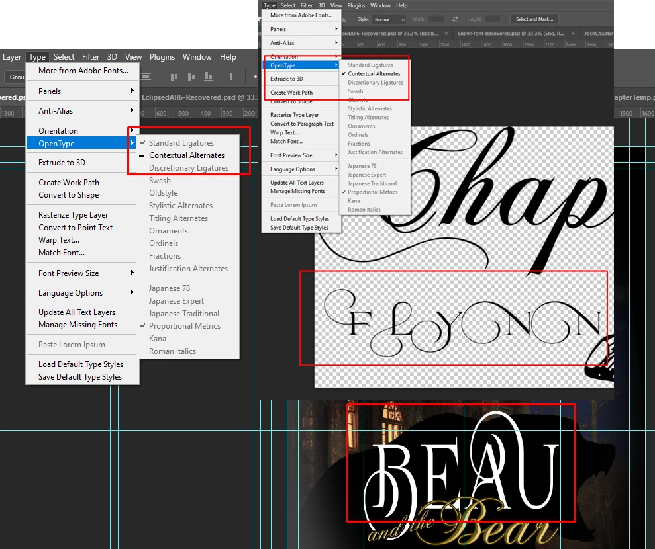655x549 pixels.
Task: Select large EclipsedAll6-Recovered.psd @ 33 document tab
Action: coord(199,97)
